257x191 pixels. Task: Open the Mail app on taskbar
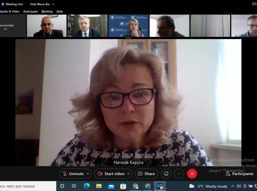(x=111, y=186)
